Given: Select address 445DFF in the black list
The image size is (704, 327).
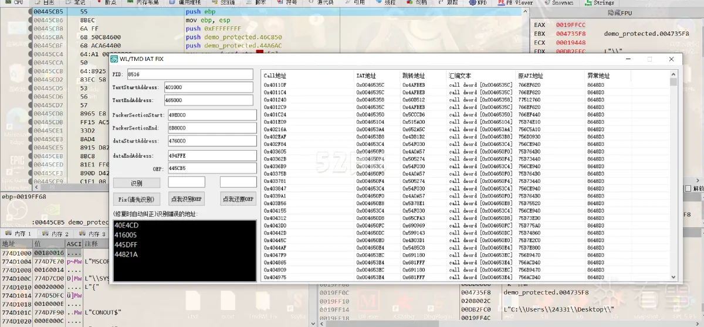Looking at the screenshot, I should 127,244.
